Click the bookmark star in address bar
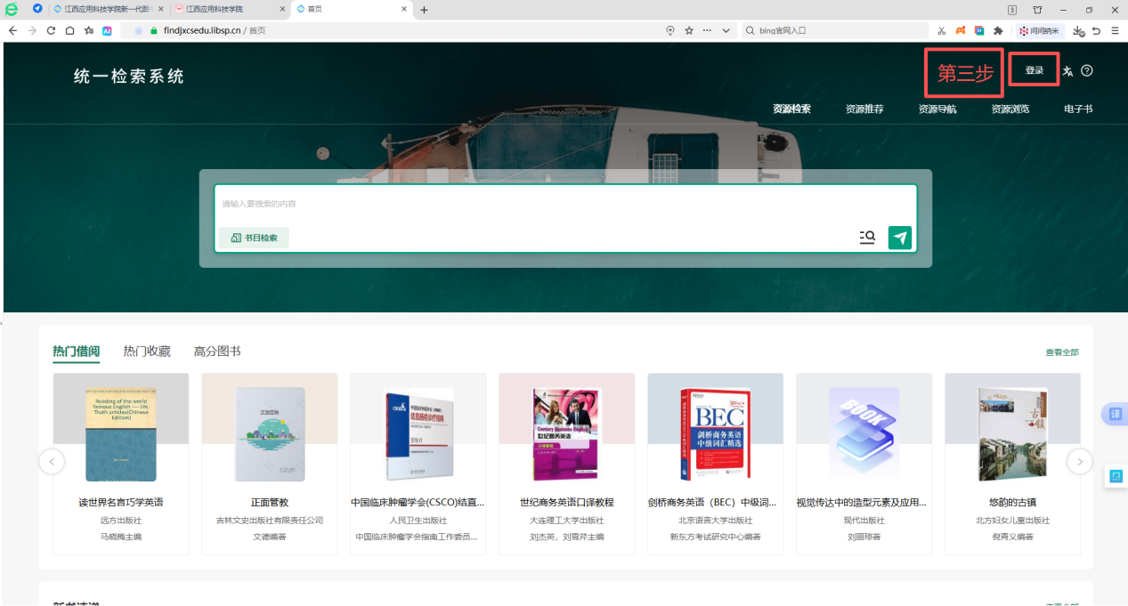Screen dimensions: 1128x606 point(689,30)
